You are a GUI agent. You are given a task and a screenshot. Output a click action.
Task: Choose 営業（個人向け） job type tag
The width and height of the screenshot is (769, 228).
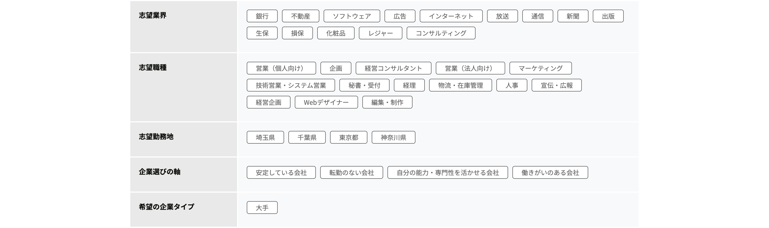point(281,68)
